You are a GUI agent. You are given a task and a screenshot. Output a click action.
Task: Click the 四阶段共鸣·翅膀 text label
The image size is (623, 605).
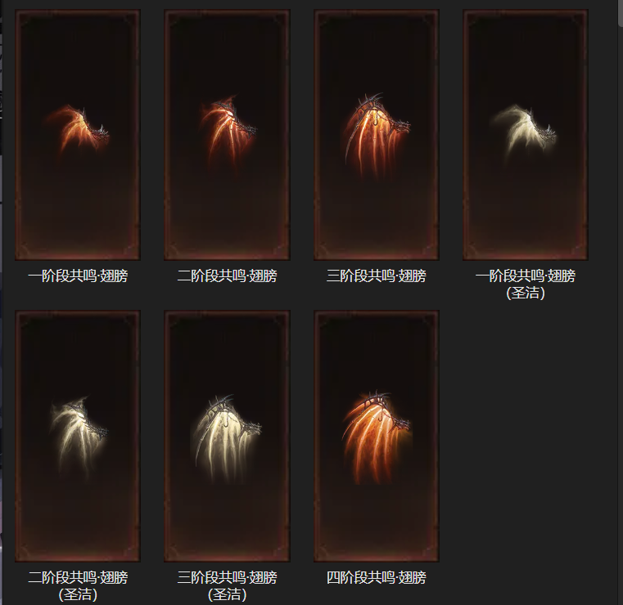click(377, 577)
